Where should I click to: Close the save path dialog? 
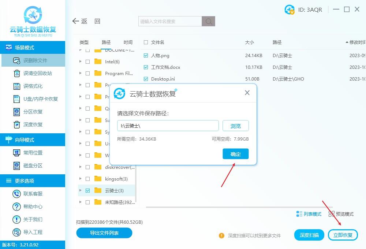(247, 93)
